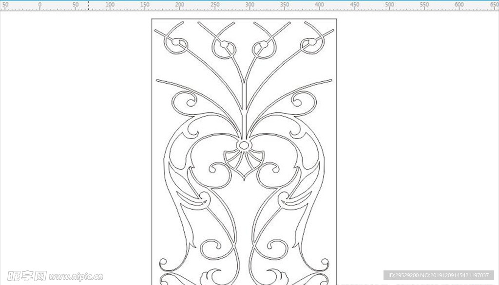This screenshot has height=285, width=499.
Task: Select the top-right loop knot shape
Action: click(311, 45)
